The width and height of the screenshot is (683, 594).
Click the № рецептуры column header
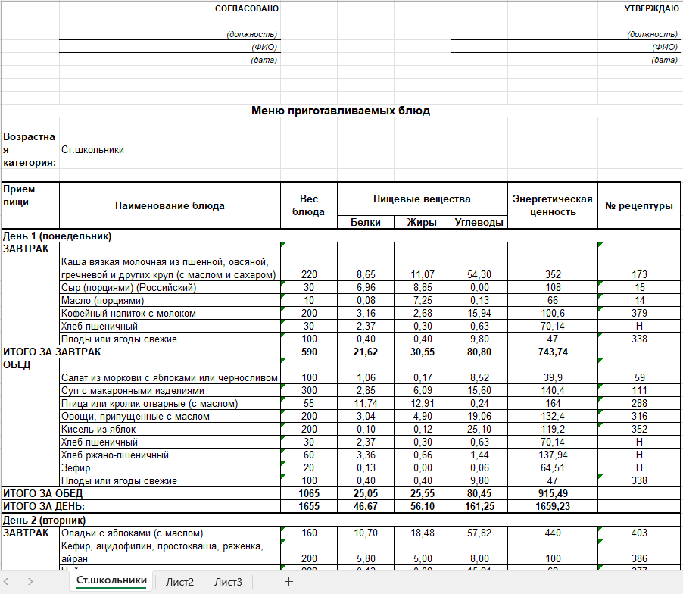pos(638,205)
